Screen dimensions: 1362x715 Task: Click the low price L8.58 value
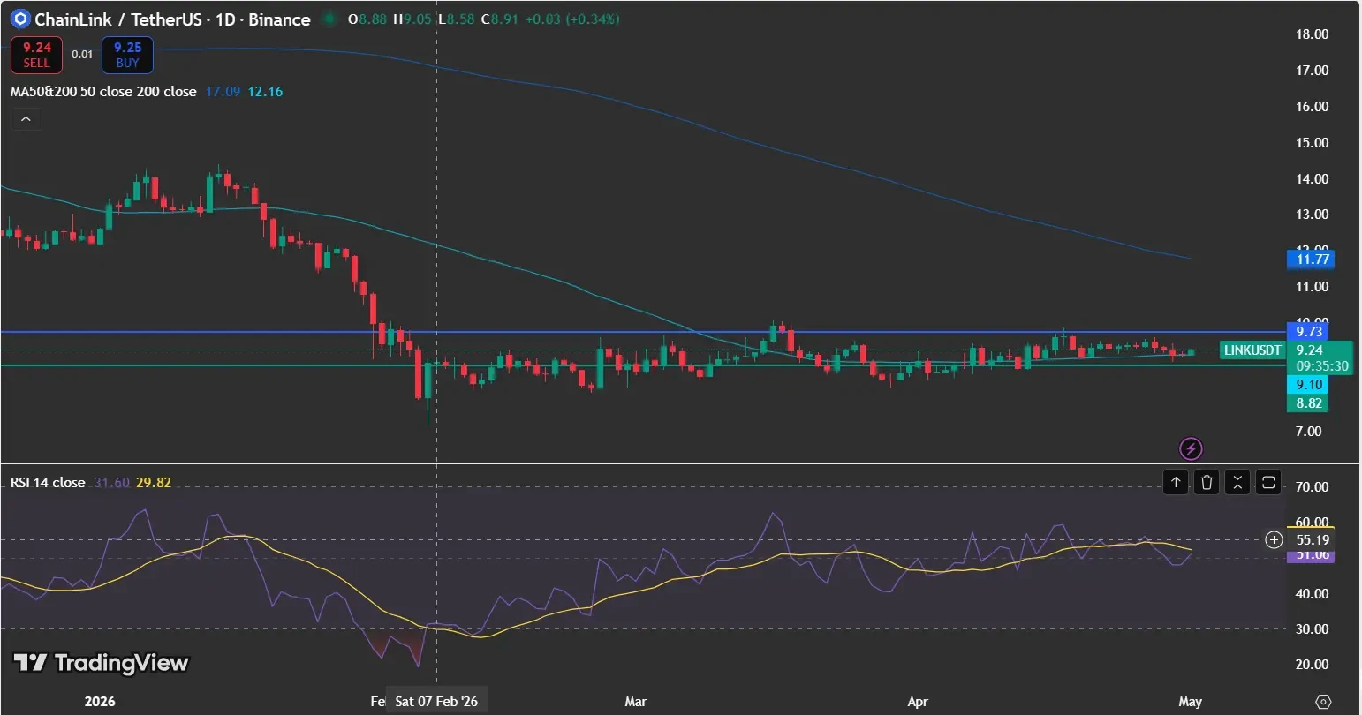456,19
